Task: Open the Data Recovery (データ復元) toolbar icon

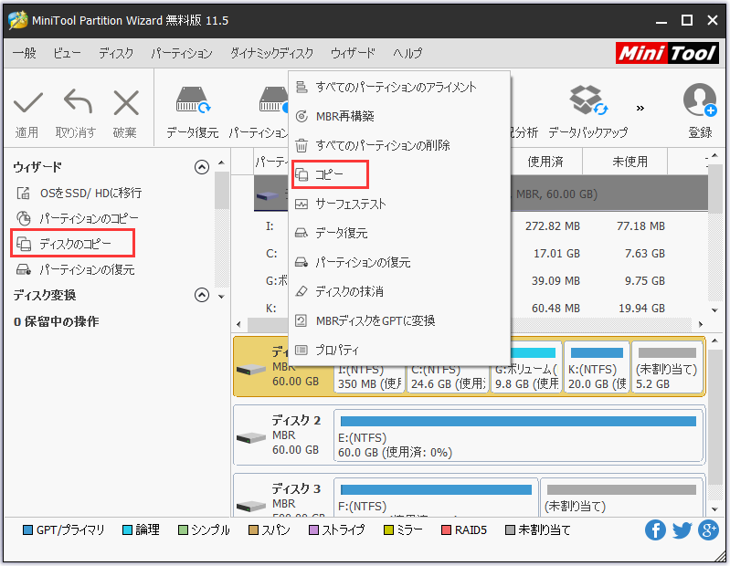Action: (x=193, y=100)
